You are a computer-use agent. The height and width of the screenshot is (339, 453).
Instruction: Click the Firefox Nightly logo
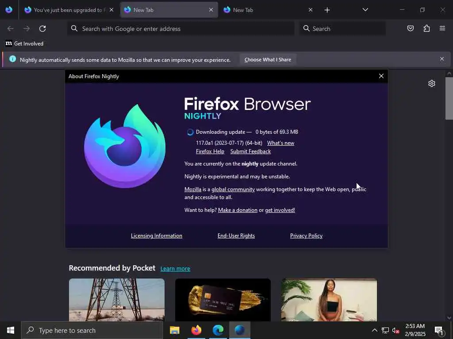(x=125, y=146)
